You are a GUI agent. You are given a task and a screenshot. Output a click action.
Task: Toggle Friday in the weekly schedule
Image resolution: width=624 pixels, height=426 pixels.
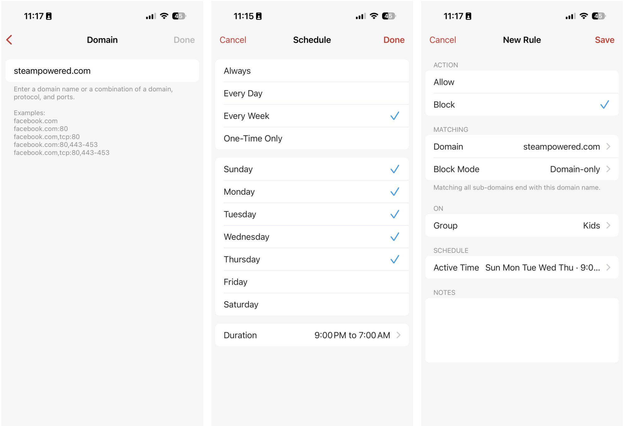click(x=312, y=282)
